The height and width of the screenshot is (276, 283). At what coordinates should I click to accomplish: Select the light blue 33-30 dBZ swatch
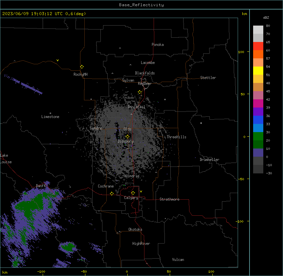point(258,128)
